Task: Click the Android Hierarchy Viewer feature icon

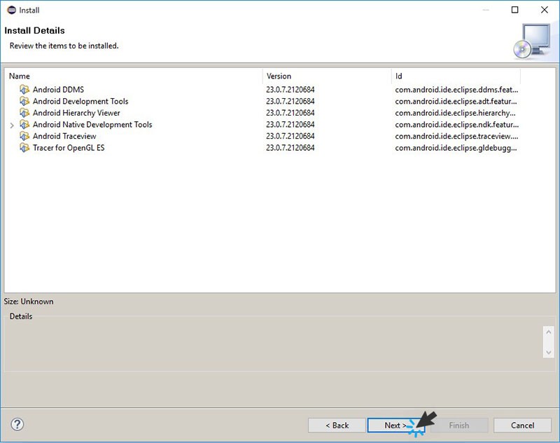Action: click(x=25, y=113)
